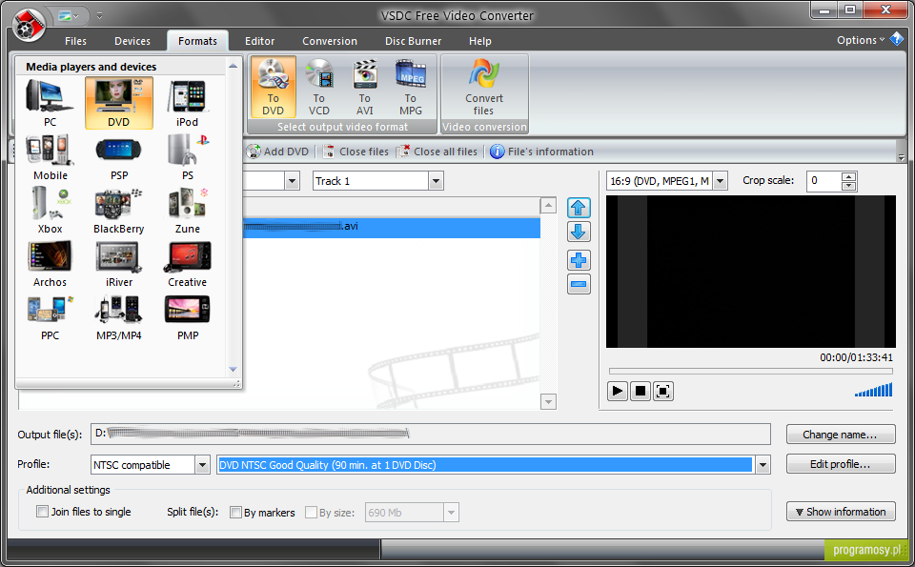Select the Archos player icon
The image size is (915, 567).
(x=51, y=264)
